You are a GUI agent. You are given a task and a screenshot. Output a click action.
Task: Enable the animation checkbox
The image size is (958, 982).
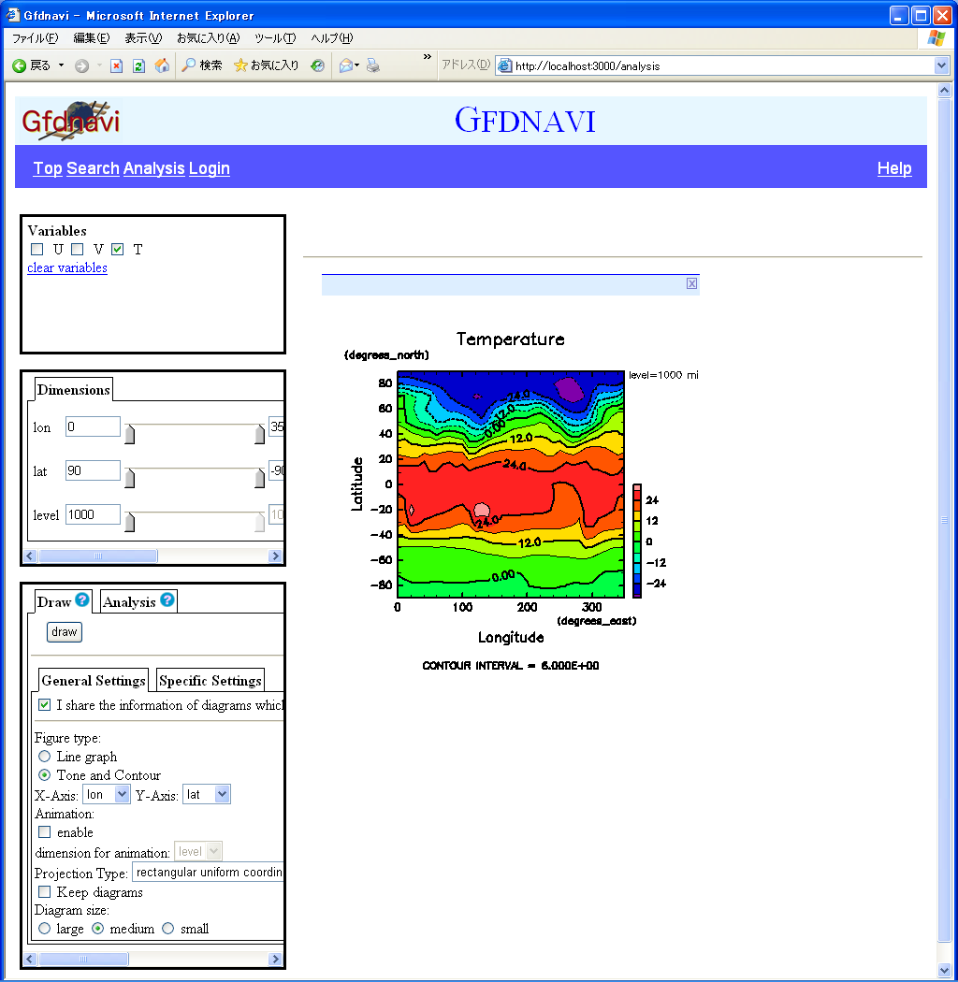click(44, 831)
